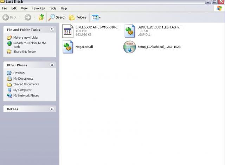
Task: Open the Tools menu
Action: pyautogui.click(x=53, y=8)
